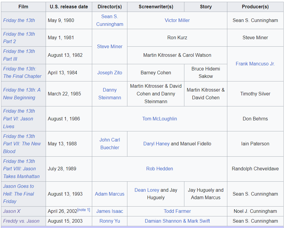Screen dimensions: 287x228
Task: Select the May 13, 1988 date cell
Action: point(69,144)
